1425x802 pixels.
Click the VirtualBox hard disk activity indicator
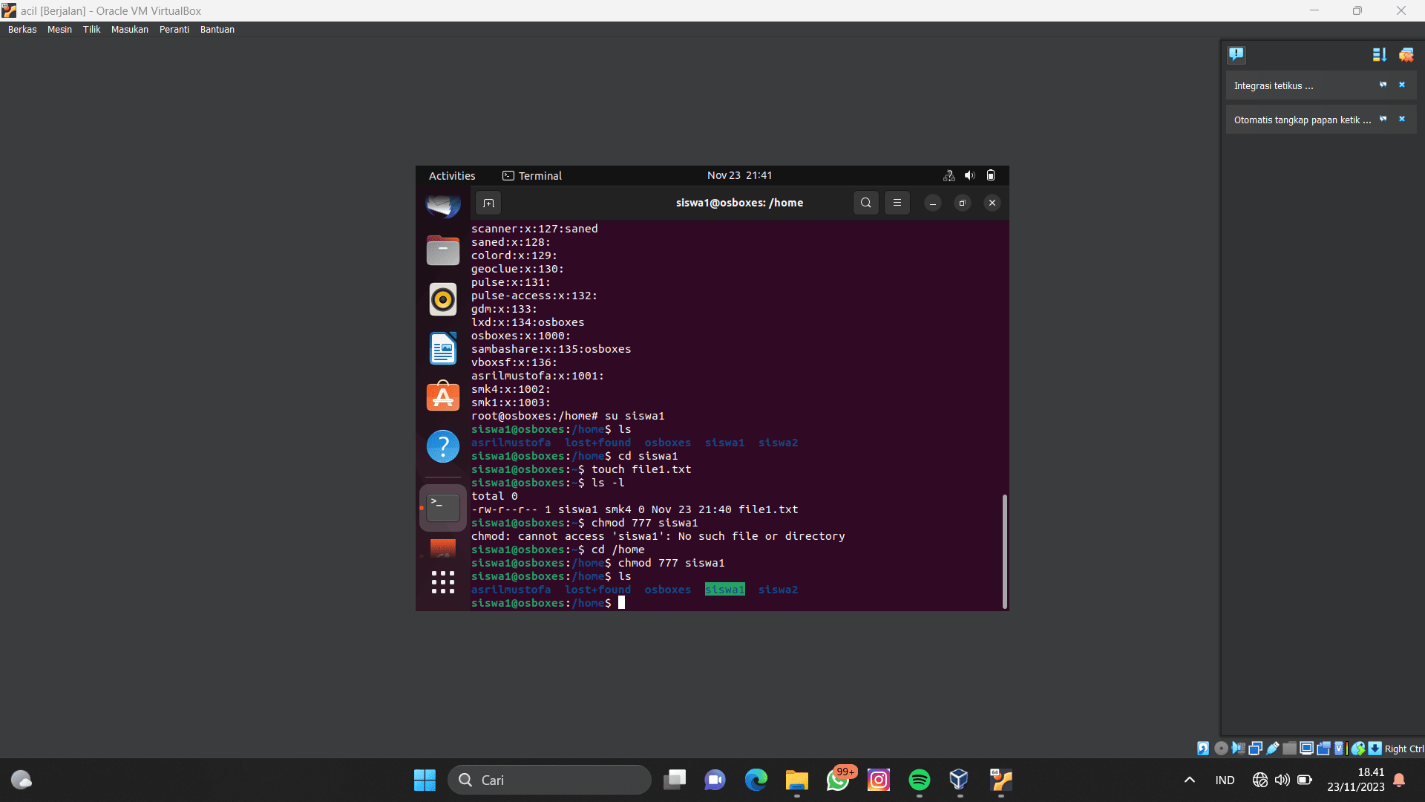1203,749
